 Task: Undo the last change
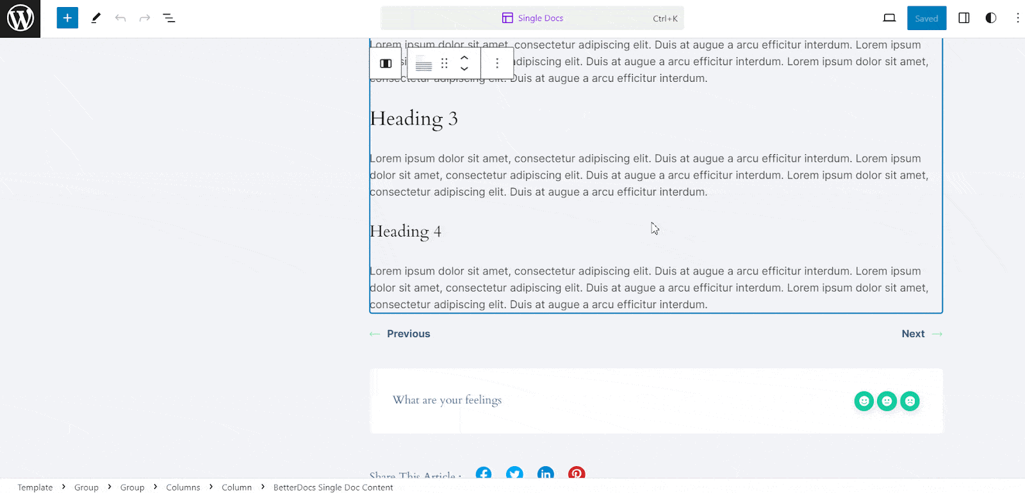click(x=120, y=18)
